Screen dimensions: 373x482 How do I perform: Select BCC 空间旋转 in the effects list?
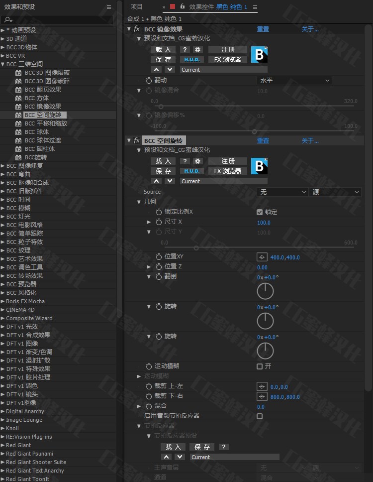[43, 115]
